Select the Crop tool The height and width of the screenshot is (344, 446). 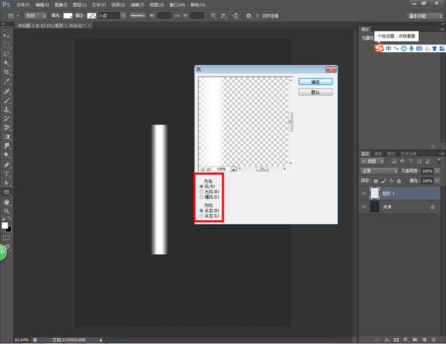[7, 72]
